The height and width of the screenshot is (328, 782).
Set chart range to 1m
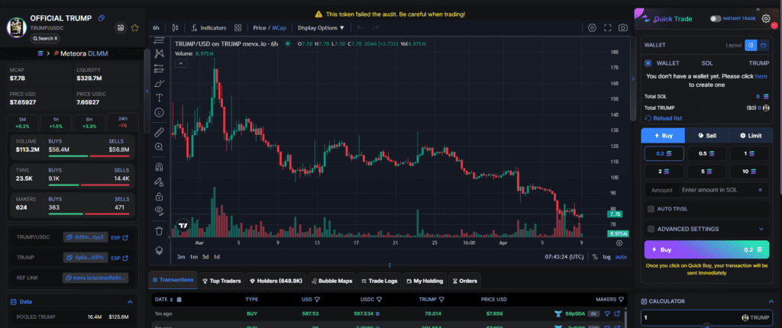point(193,257)
